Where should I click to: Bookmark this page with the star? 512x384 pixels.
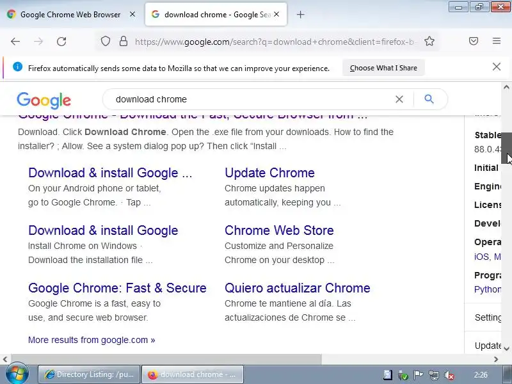click(429, 42)
